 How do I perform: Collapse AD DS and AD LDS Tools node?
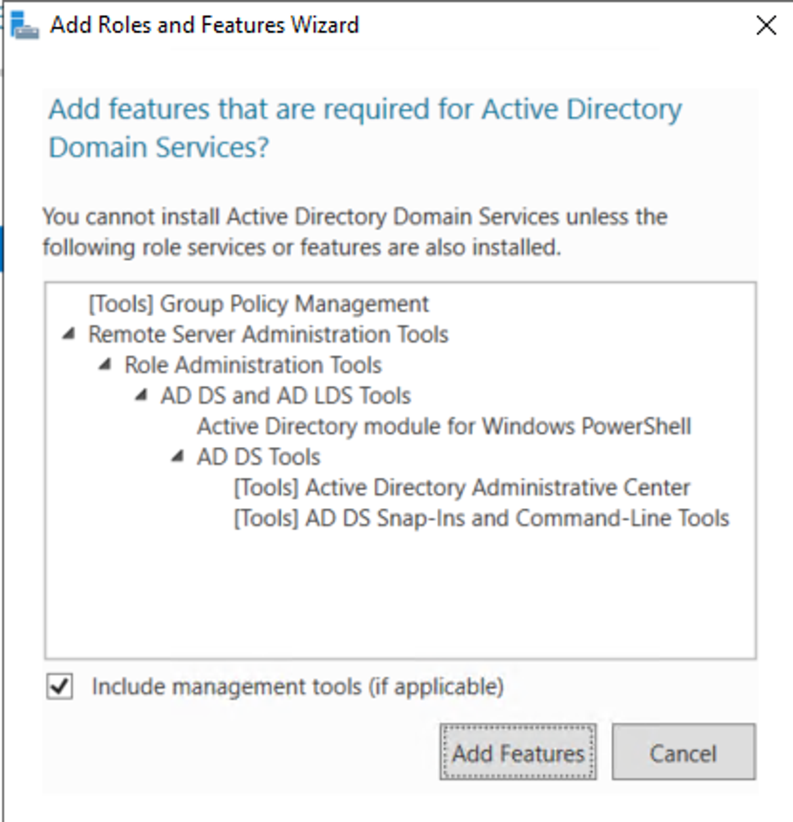(x=142, y=395)
